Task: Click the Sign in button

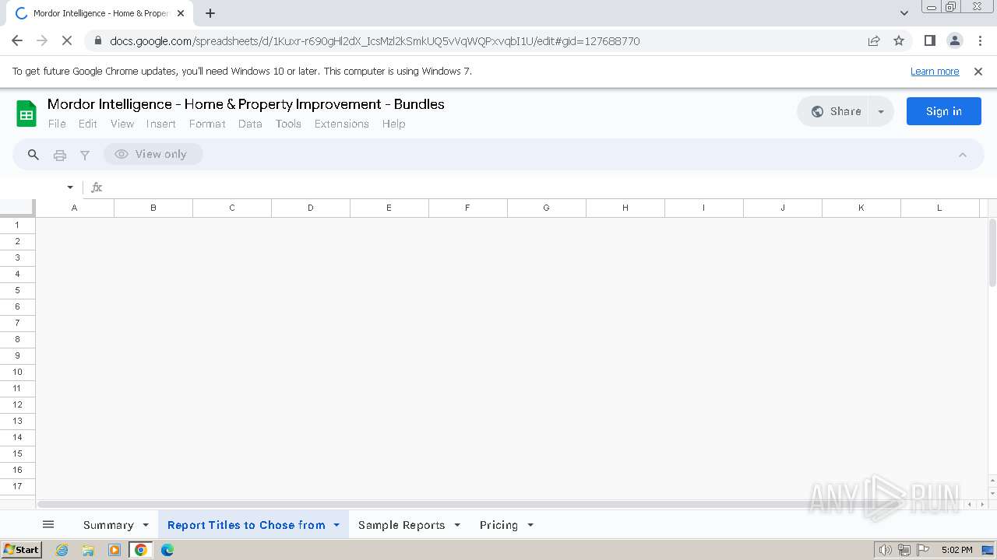Action: [944, 111]
